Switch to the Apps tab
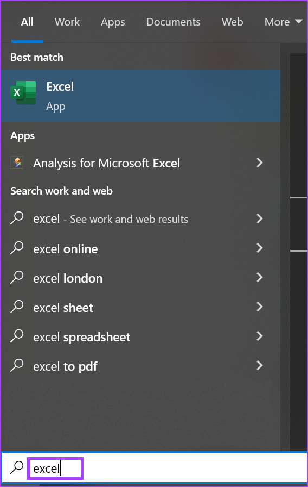The height and width of the screenshot is (487, 308). click(113, 22)
